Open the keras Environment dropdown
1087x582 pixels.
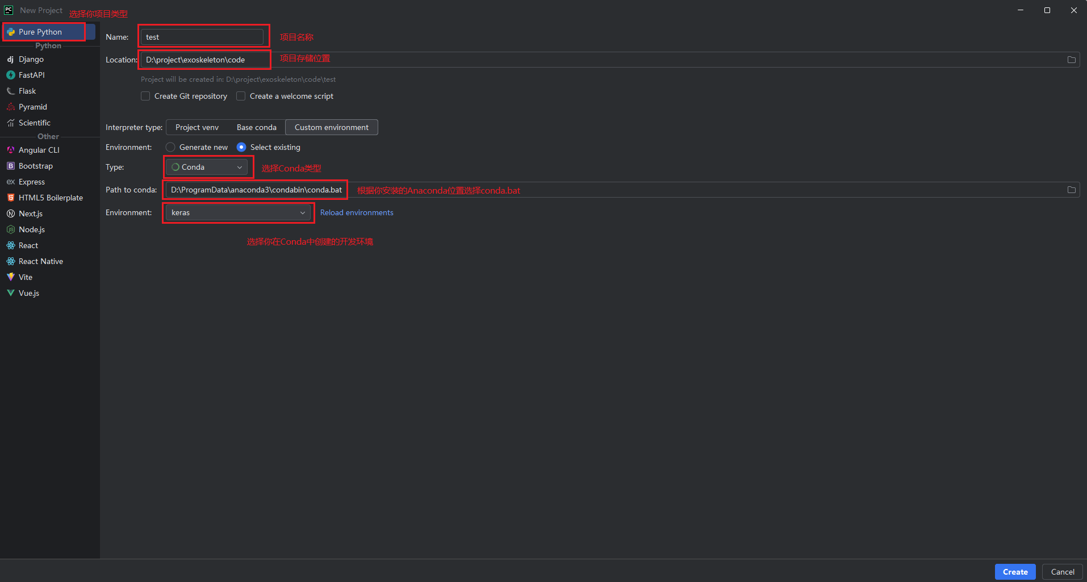[x=238, y=212]
